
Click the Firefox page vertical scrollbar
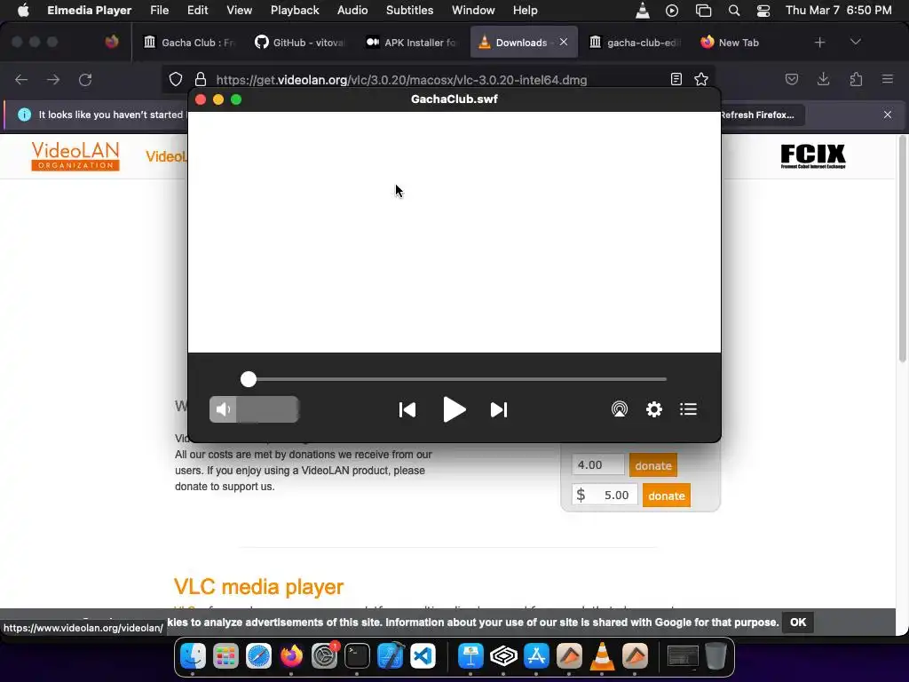point(902,250)
